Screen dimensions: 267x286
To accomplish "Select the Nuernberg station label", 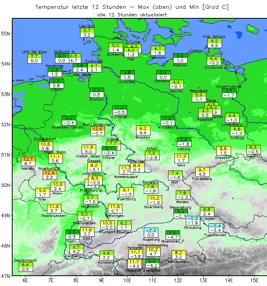I will point(153,207).
